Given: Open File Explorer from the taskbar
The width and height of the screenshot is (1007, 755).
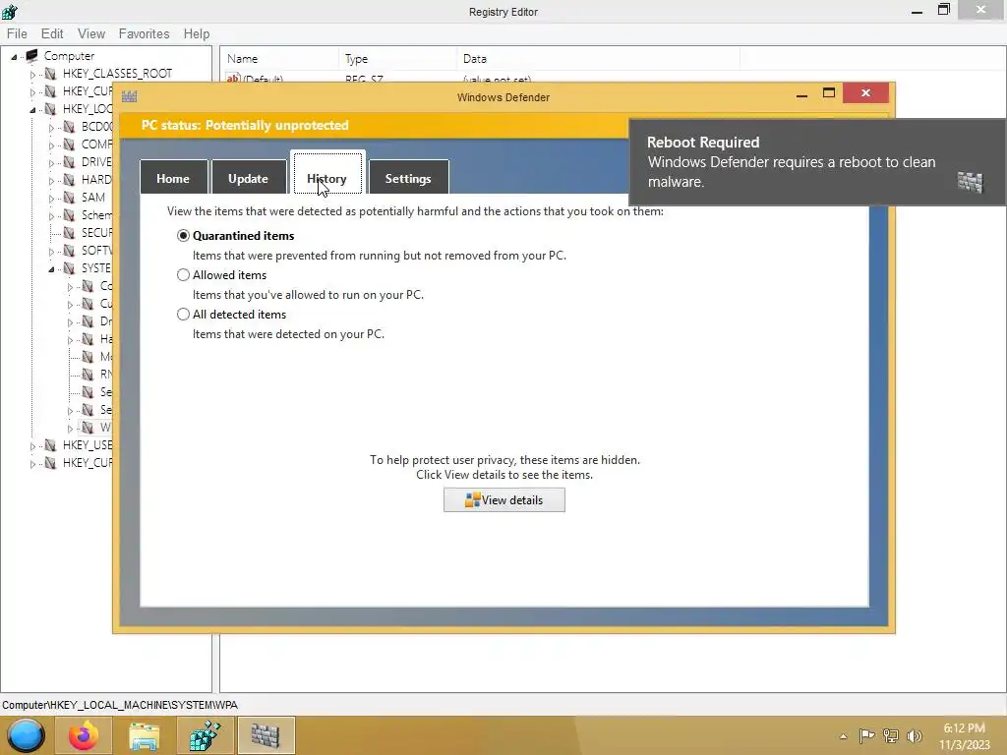Looking at the screenshot, I should (144, 735).
